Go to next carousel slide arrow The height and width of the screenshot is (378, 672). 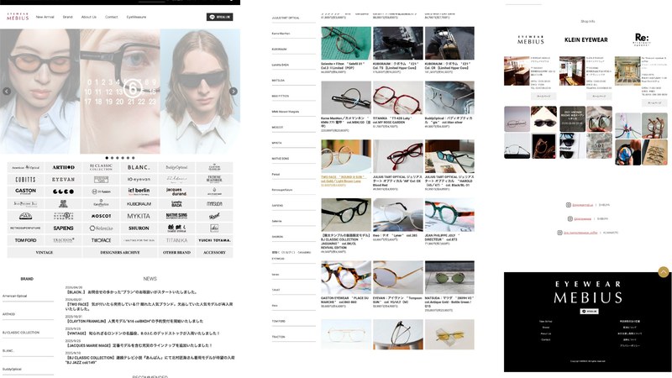click(234, 92)
